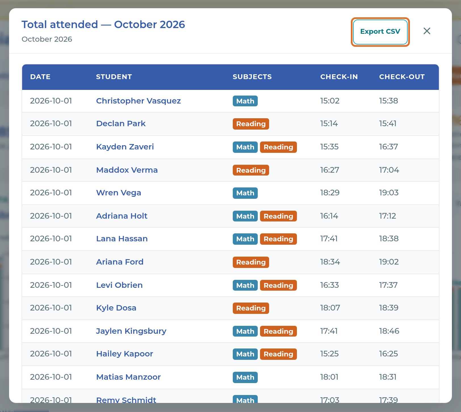Viewport: 461px width, 412px height.
Task: Click Reading tag in Declan Park row
Action: click(x=251, y=124)
